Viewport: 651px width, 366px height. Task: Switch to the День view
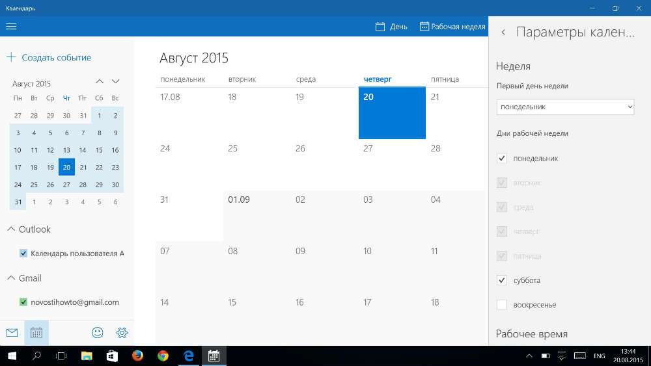391,27
